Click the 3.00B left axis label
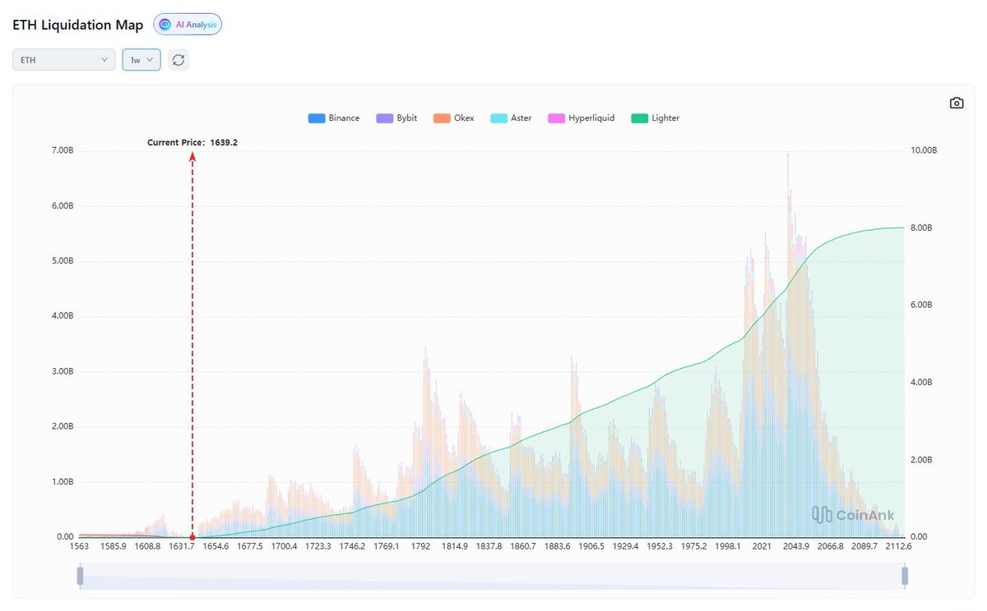 [62, 371]
